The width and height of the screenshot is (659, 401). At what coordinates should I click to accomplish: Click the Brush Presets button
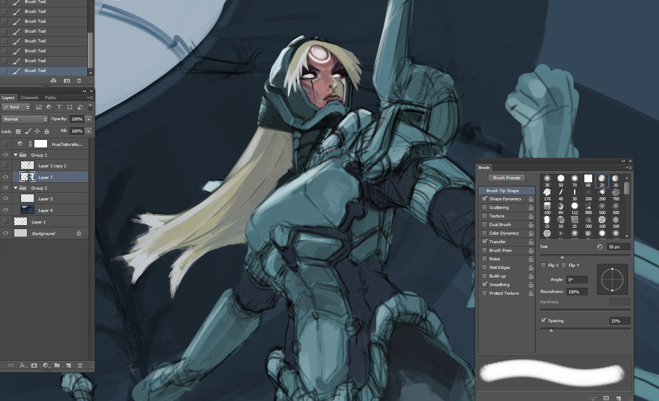click(x=506, y=178)
